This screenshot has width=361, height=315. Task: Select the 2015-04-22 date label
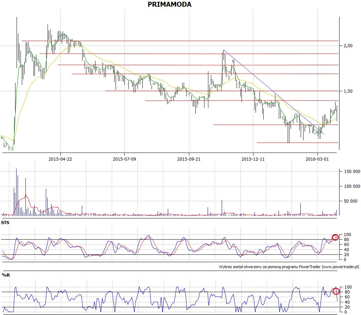tap(60, 159)
